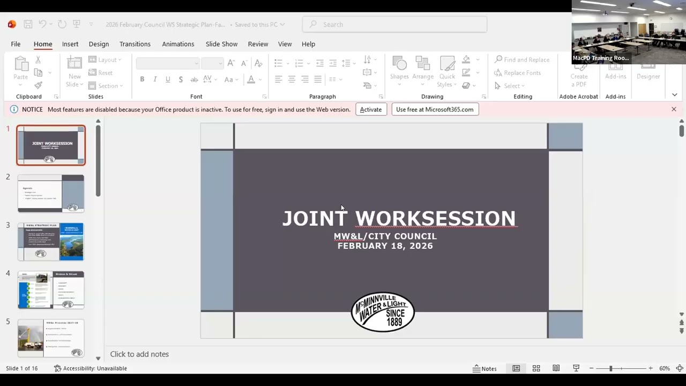Open the Font Color swatch
Screen dimensions: 686x386
251,79
